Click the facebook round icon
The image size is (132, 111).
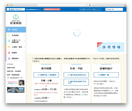(x=8, y=78)
